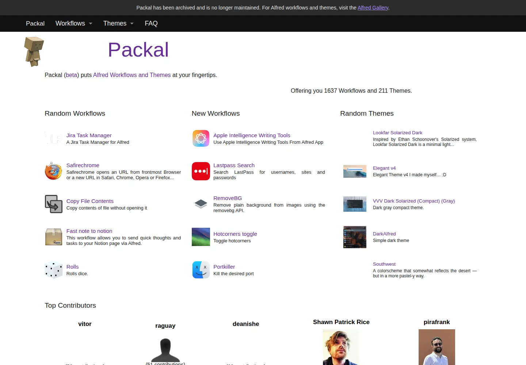Follow the Alfred Gallery link
Image resolution: width=526 pixels, height=365 pixels.
pos(373,8)
